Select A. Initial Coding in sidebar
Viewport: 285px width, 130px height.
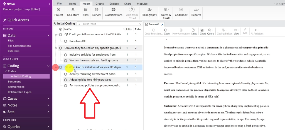[x=26, y=76]
